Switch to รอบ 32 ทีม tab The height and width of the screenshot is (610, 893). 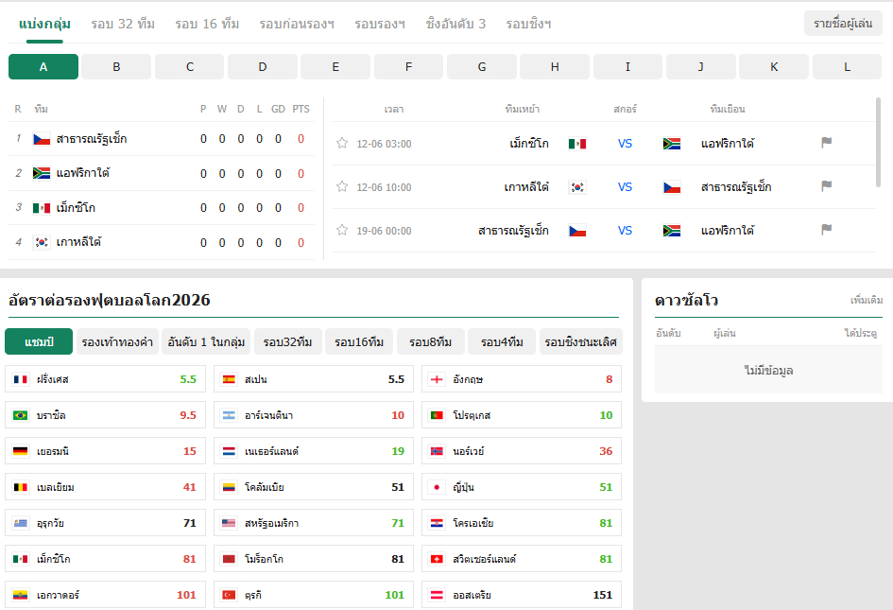coord(123,24)
